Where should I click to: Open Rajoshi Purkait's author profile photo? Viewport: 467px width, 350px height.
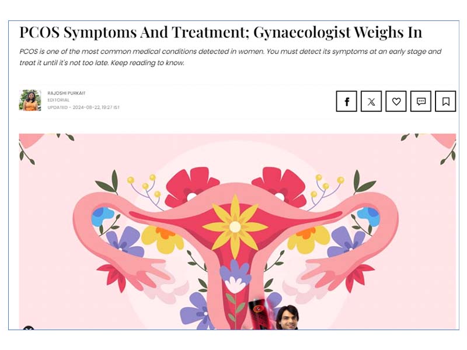[x=30, y=100]
